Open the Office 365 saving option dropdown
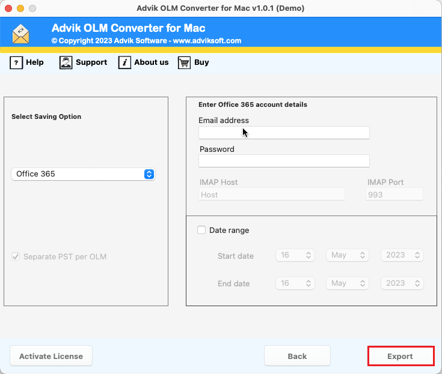 tap(83, 174)
